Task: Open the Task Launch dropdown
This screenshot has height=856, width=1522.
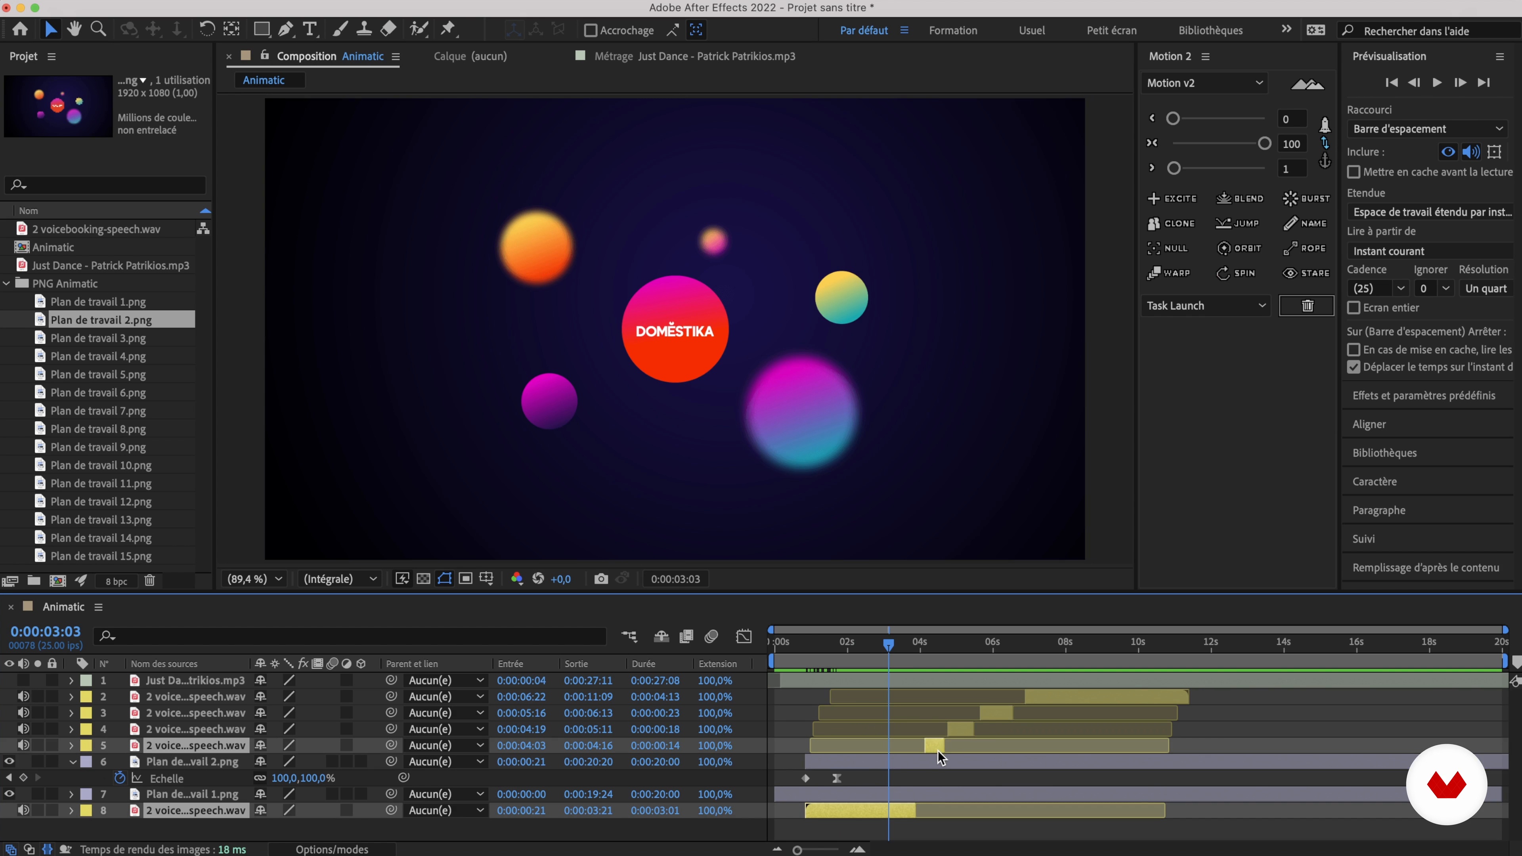Action: tap(1206, 306)
